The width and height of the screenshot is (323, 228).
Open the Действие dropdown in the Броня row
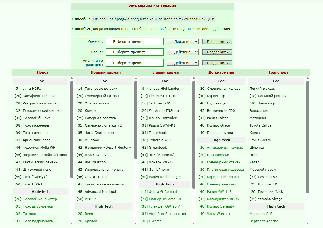(x=183, y=52)
